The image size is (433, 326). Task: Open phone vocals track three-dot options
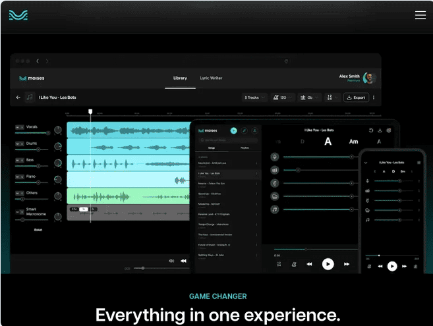(x=419, y=181)
